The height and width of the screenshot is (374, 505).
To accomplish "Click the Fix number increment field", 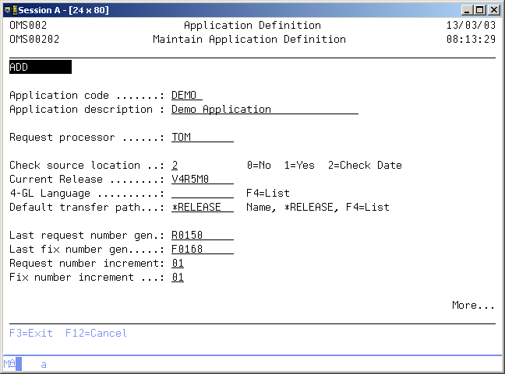I will pos(178,278).
